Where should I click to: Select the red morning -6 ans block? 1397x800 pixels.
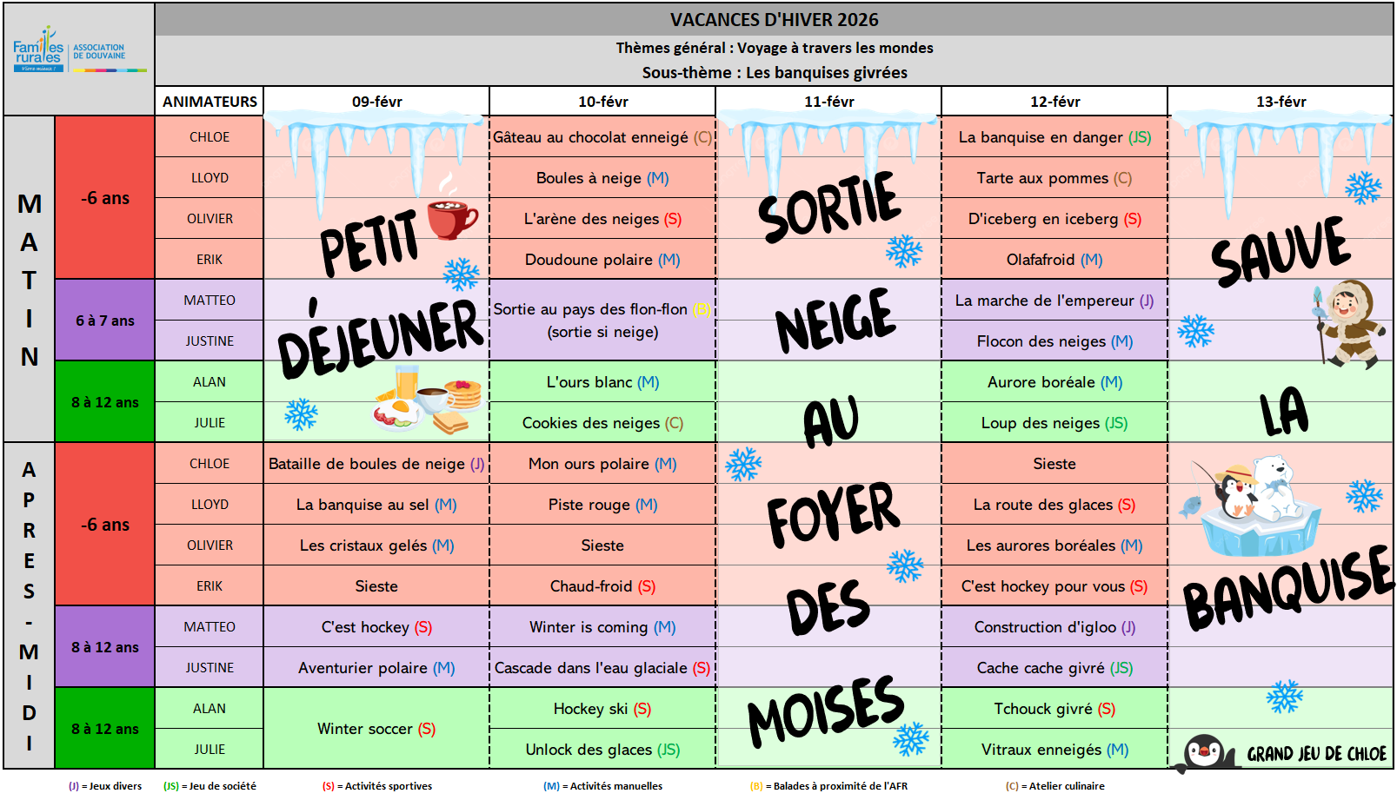104,198
